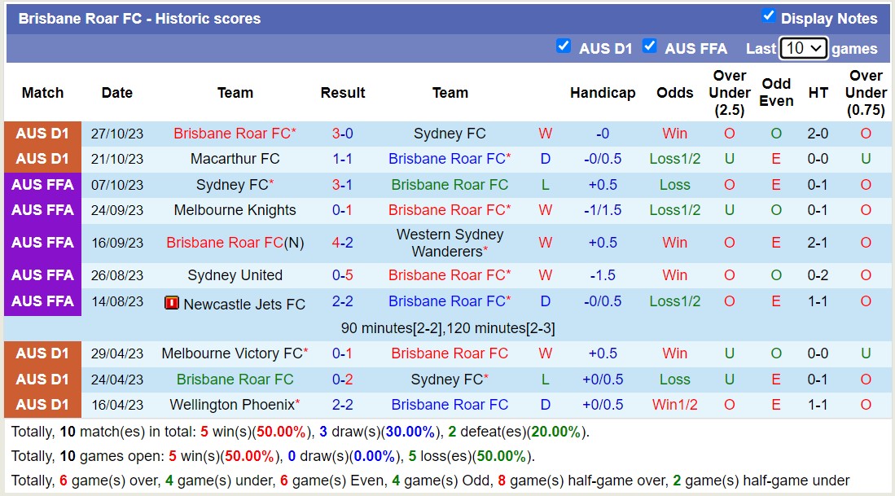The image size is (895, 496).
Task: Sort table by the Date column header
Action: (116, 92)
